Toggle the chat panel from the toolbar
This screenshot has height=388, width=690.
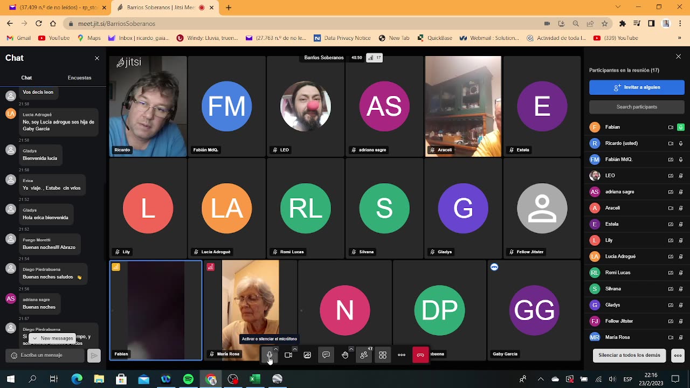[326, 355]
